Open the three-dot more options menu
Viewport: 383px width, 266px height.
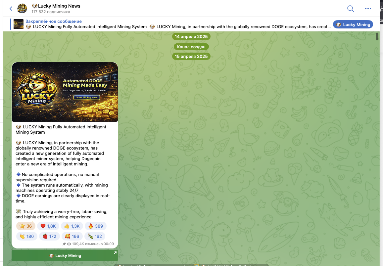[x=368, y=9]
